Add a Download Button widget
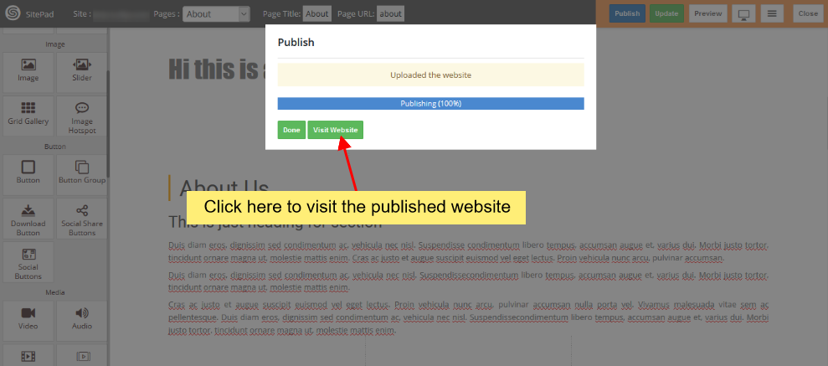 click(28, 219)
